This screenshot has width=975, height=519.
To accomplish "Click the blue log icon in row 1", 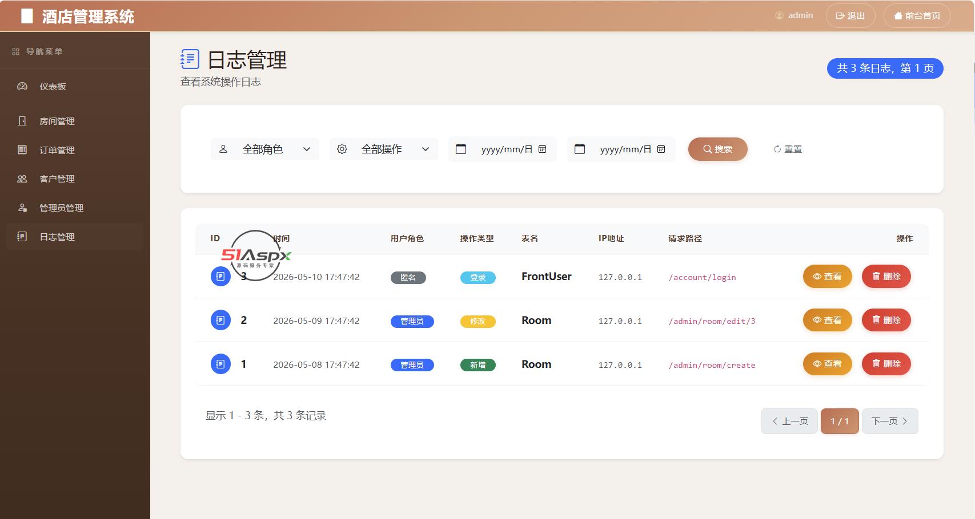I will [x=220, y=364].
